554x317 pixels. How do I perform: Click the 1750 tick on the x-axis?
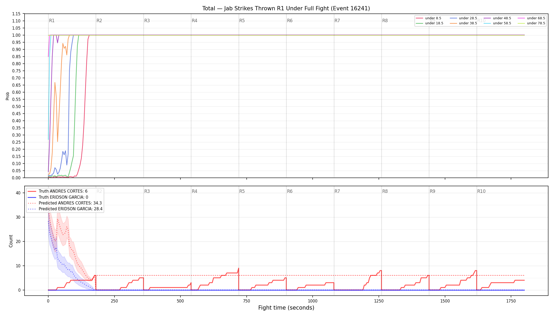tap(511, 301)
